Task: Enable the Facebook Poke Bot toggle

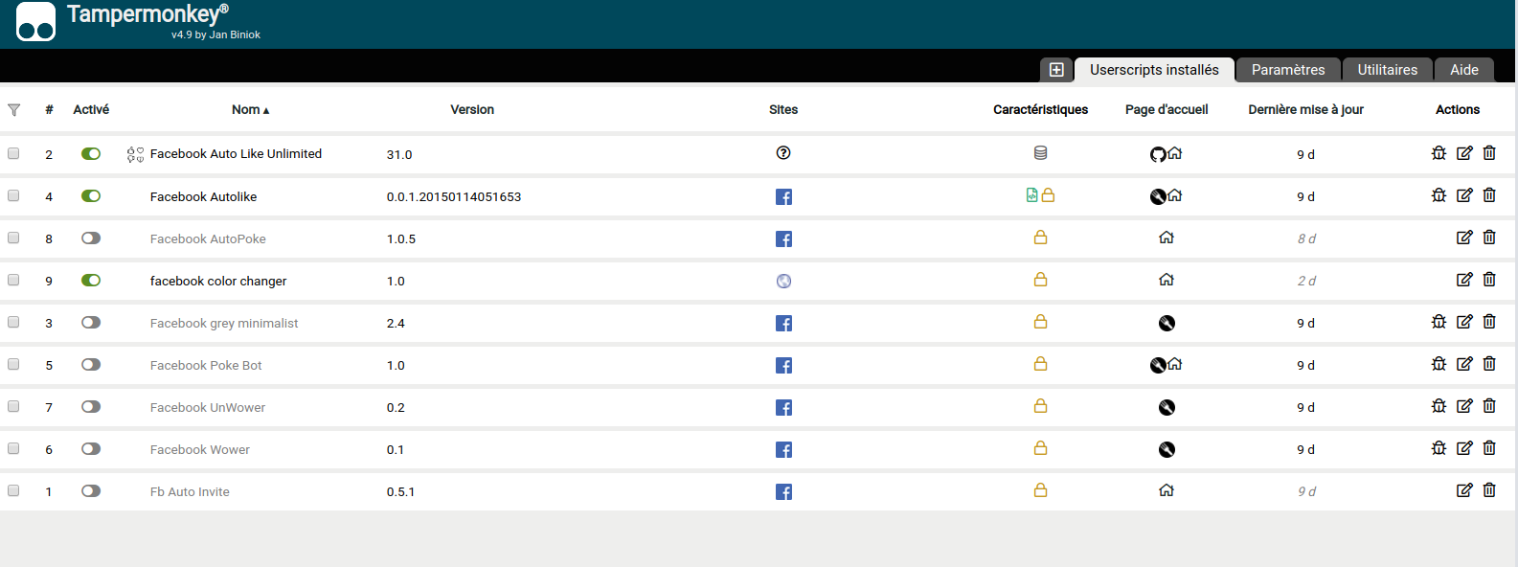Action: click(91, 364)
